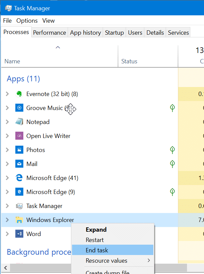
Task: Expand the Task Manager process row
Action: (x=7, y=206)
